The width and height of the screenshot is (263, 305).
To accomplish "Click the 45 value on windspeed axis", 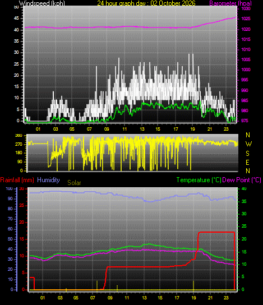I will click(x=16, y=19).
